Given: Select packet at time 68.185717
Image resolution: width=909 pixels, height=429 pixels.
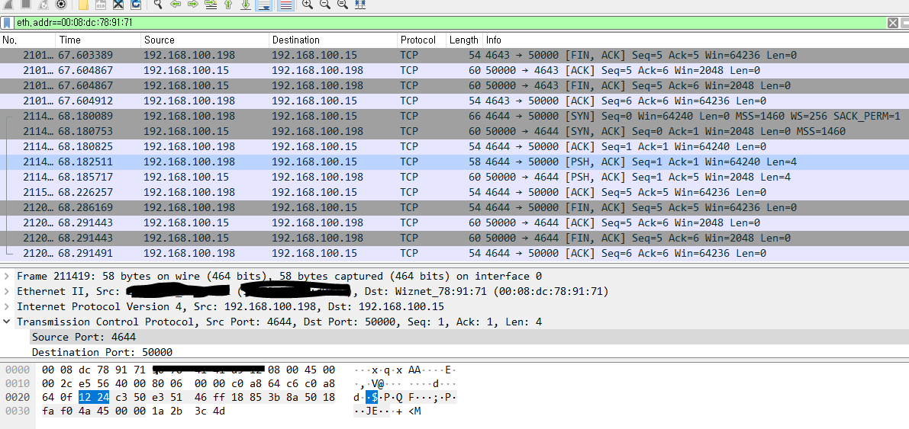Looking at the screenshot, I should click(455, 177).
